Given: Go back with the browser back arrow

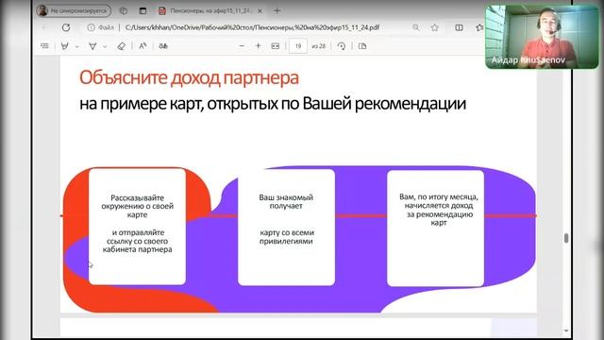Looking at the screenshot, I should (44, 27).
